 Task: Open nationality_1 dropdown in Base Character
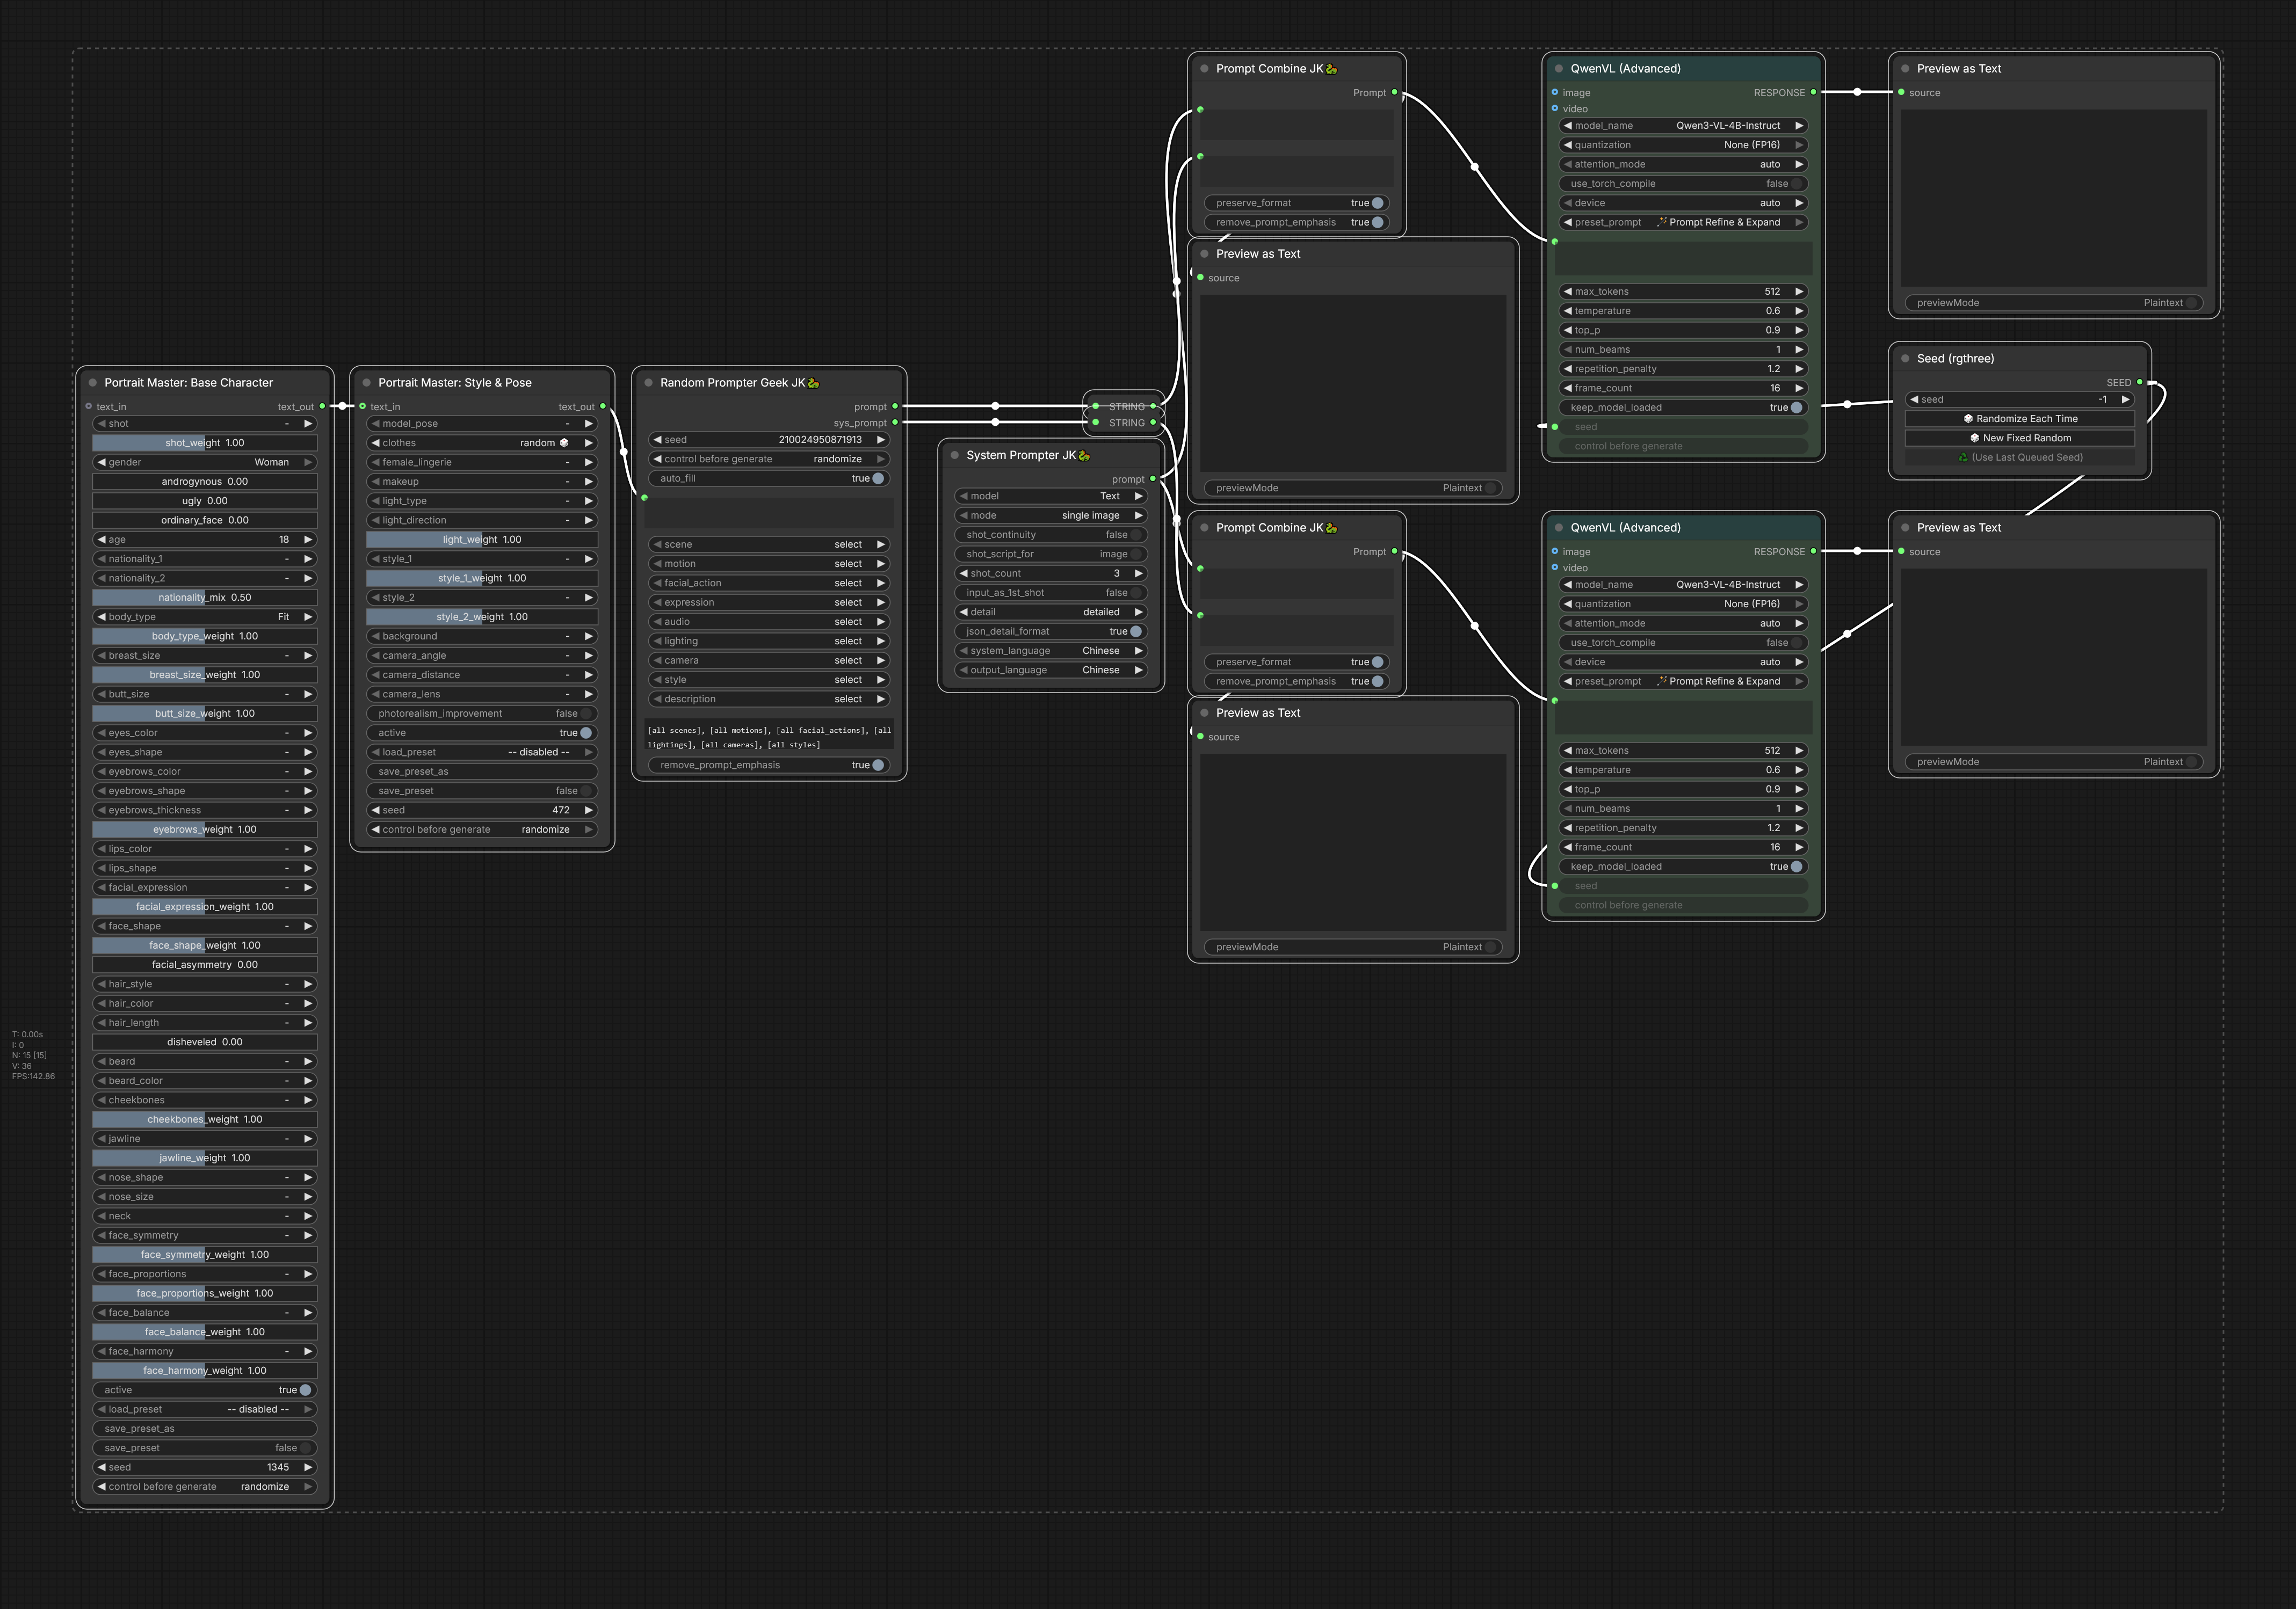click(x=205, y=559)
